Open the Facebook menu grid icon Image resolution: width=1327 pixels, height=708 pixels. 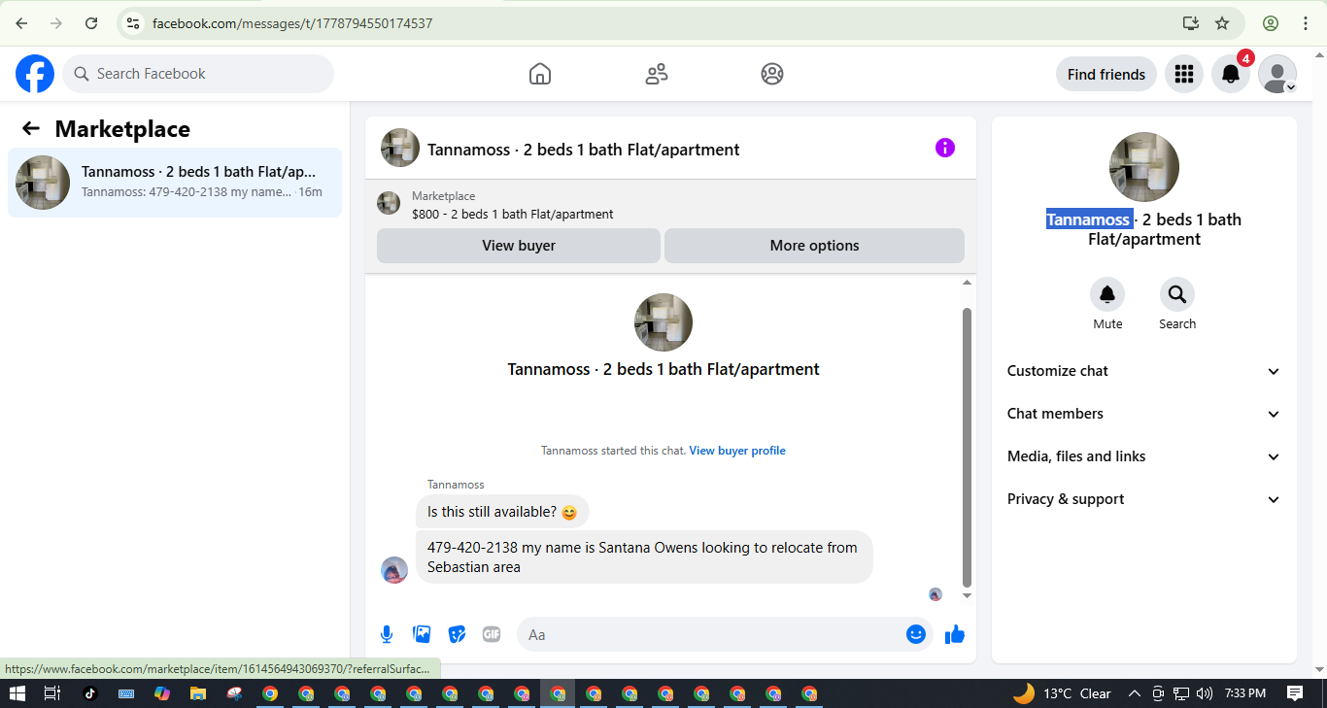click(x=1183, y=74)
